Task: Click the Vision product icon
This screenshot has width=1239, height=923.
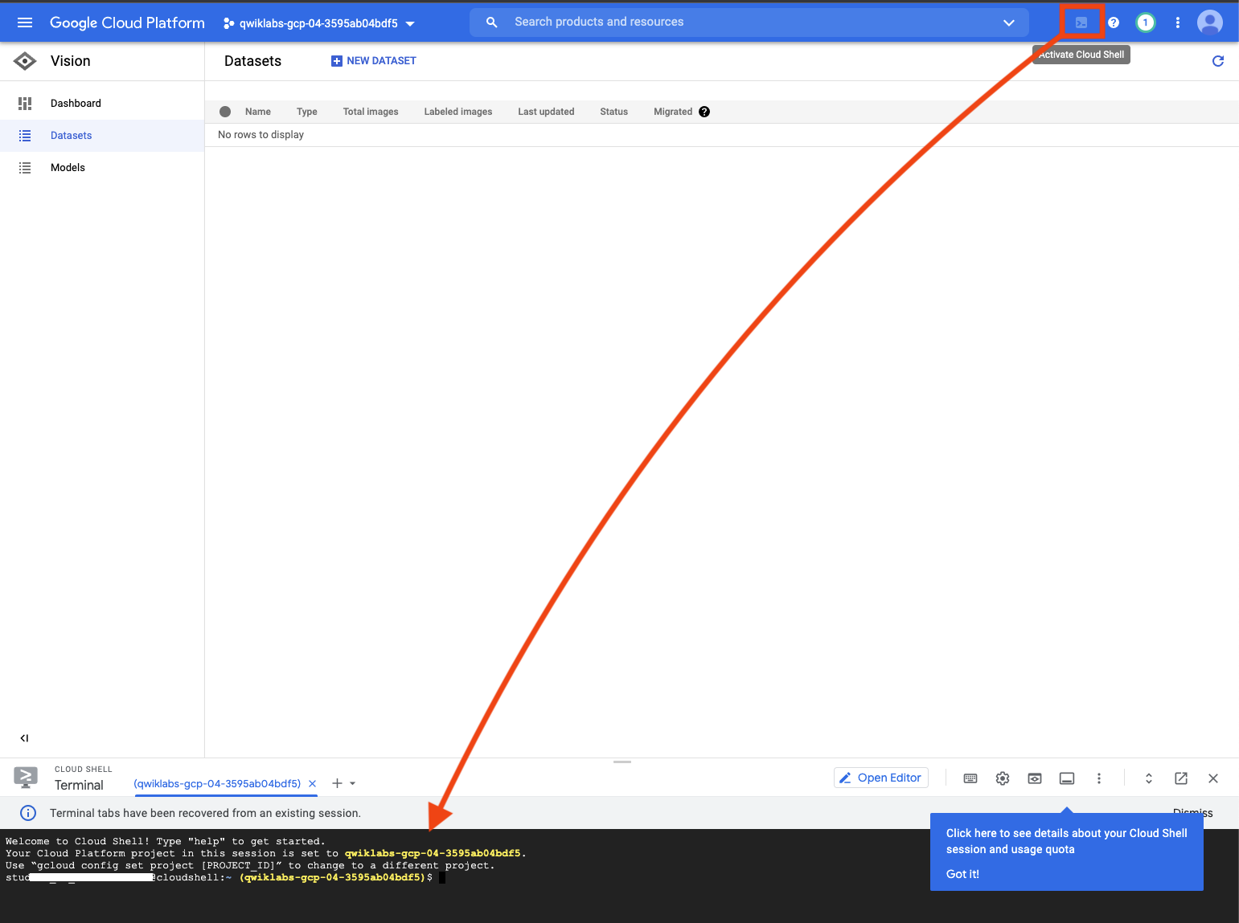Action: (25, 61)
